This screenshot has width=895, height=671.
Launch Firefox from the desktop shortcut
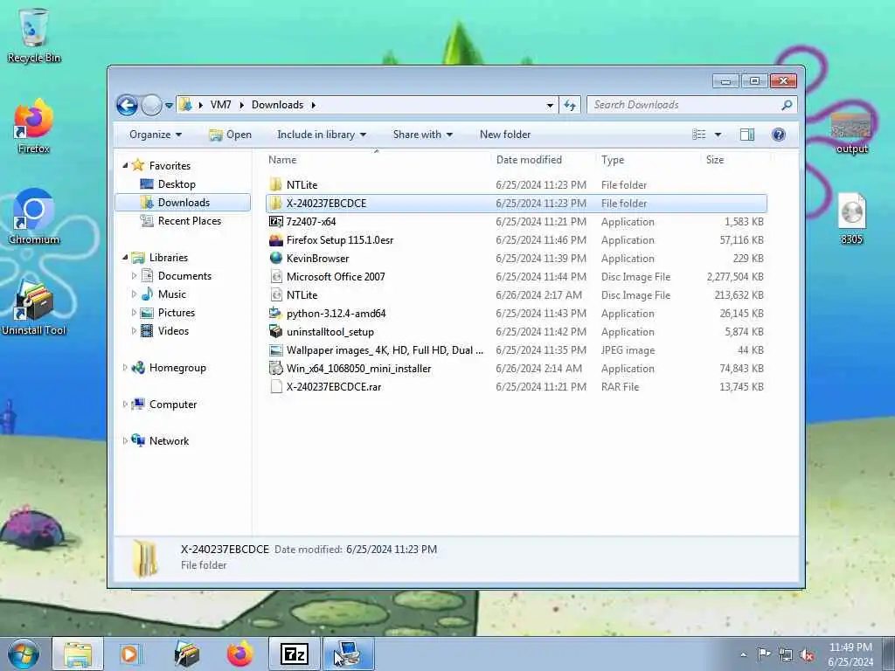pyautogui.click(x=34, y=126)
